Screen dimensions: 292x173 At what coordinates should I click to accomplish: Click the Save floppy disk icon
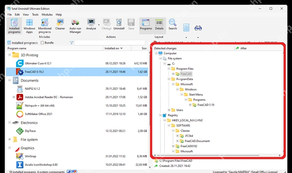131,23
